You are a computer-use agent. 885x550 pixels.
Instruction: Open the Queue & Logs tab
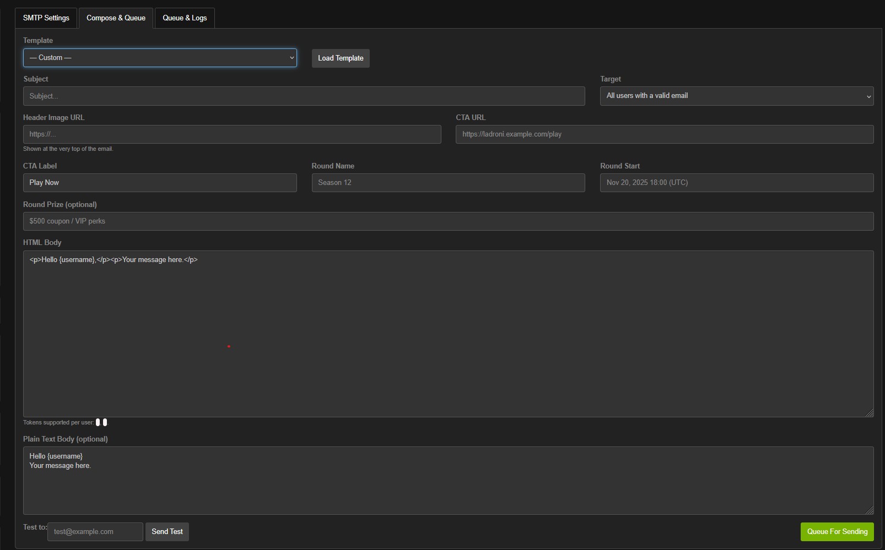185,18
